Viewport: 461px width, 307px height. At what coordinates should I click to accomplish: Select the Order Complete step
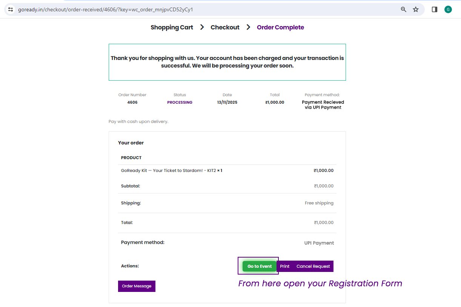(280, 27)
